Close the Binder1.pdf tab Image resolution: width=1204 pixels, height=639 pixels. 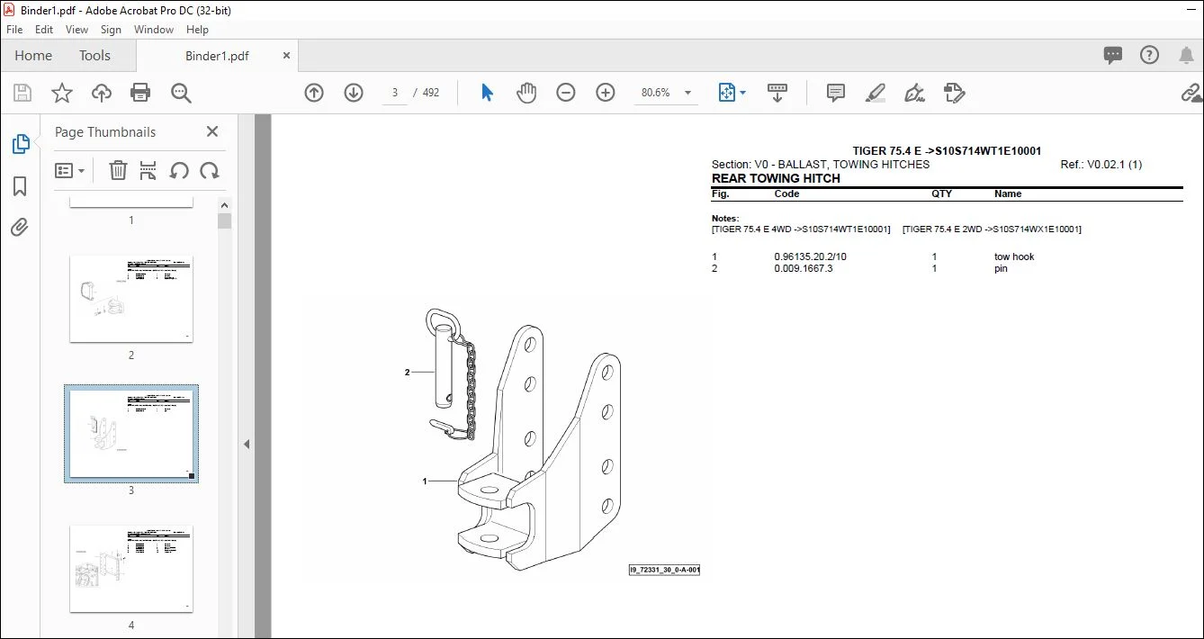[x=286, y=56]
